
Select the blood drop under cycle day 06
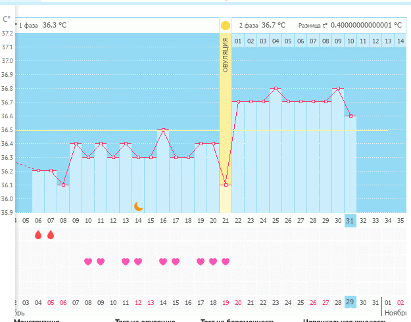38,235
